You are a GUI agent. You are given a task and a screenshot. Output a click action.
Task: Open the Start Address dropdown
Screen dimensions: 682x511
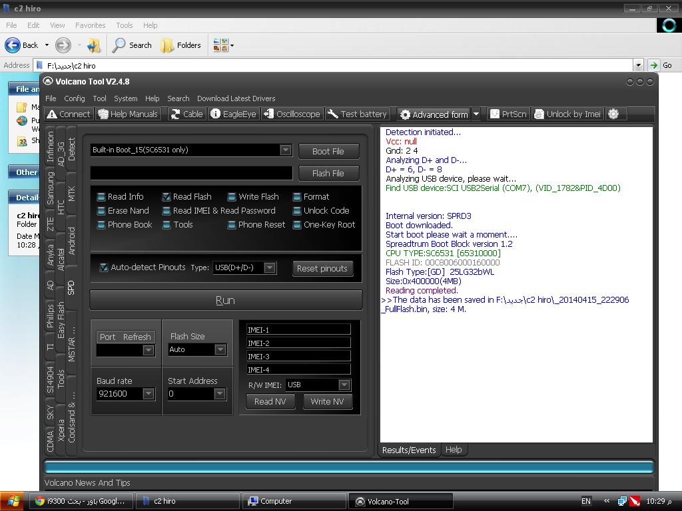tap(220, 394)
